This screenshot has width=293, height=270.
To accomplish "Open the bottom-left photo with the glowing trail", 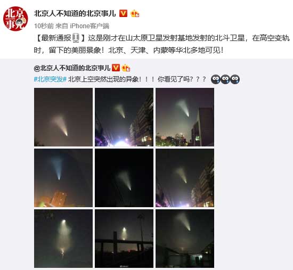I will [x=63, y=239].
